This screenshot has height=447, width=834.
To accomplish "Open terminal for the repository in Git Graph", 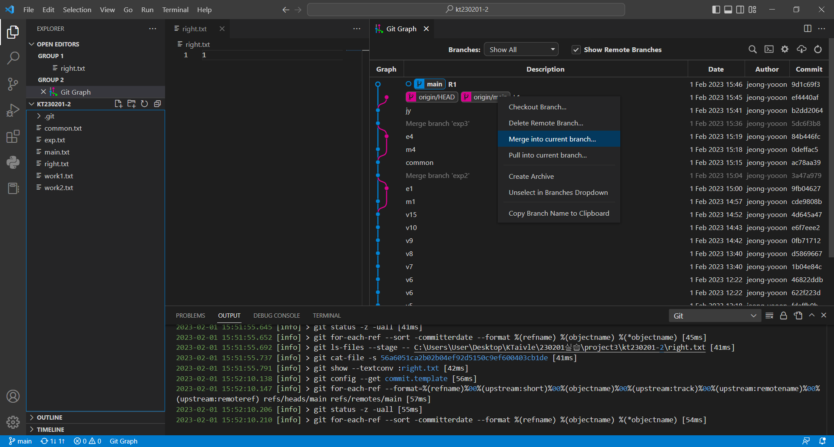I will [x=769, y=49].
